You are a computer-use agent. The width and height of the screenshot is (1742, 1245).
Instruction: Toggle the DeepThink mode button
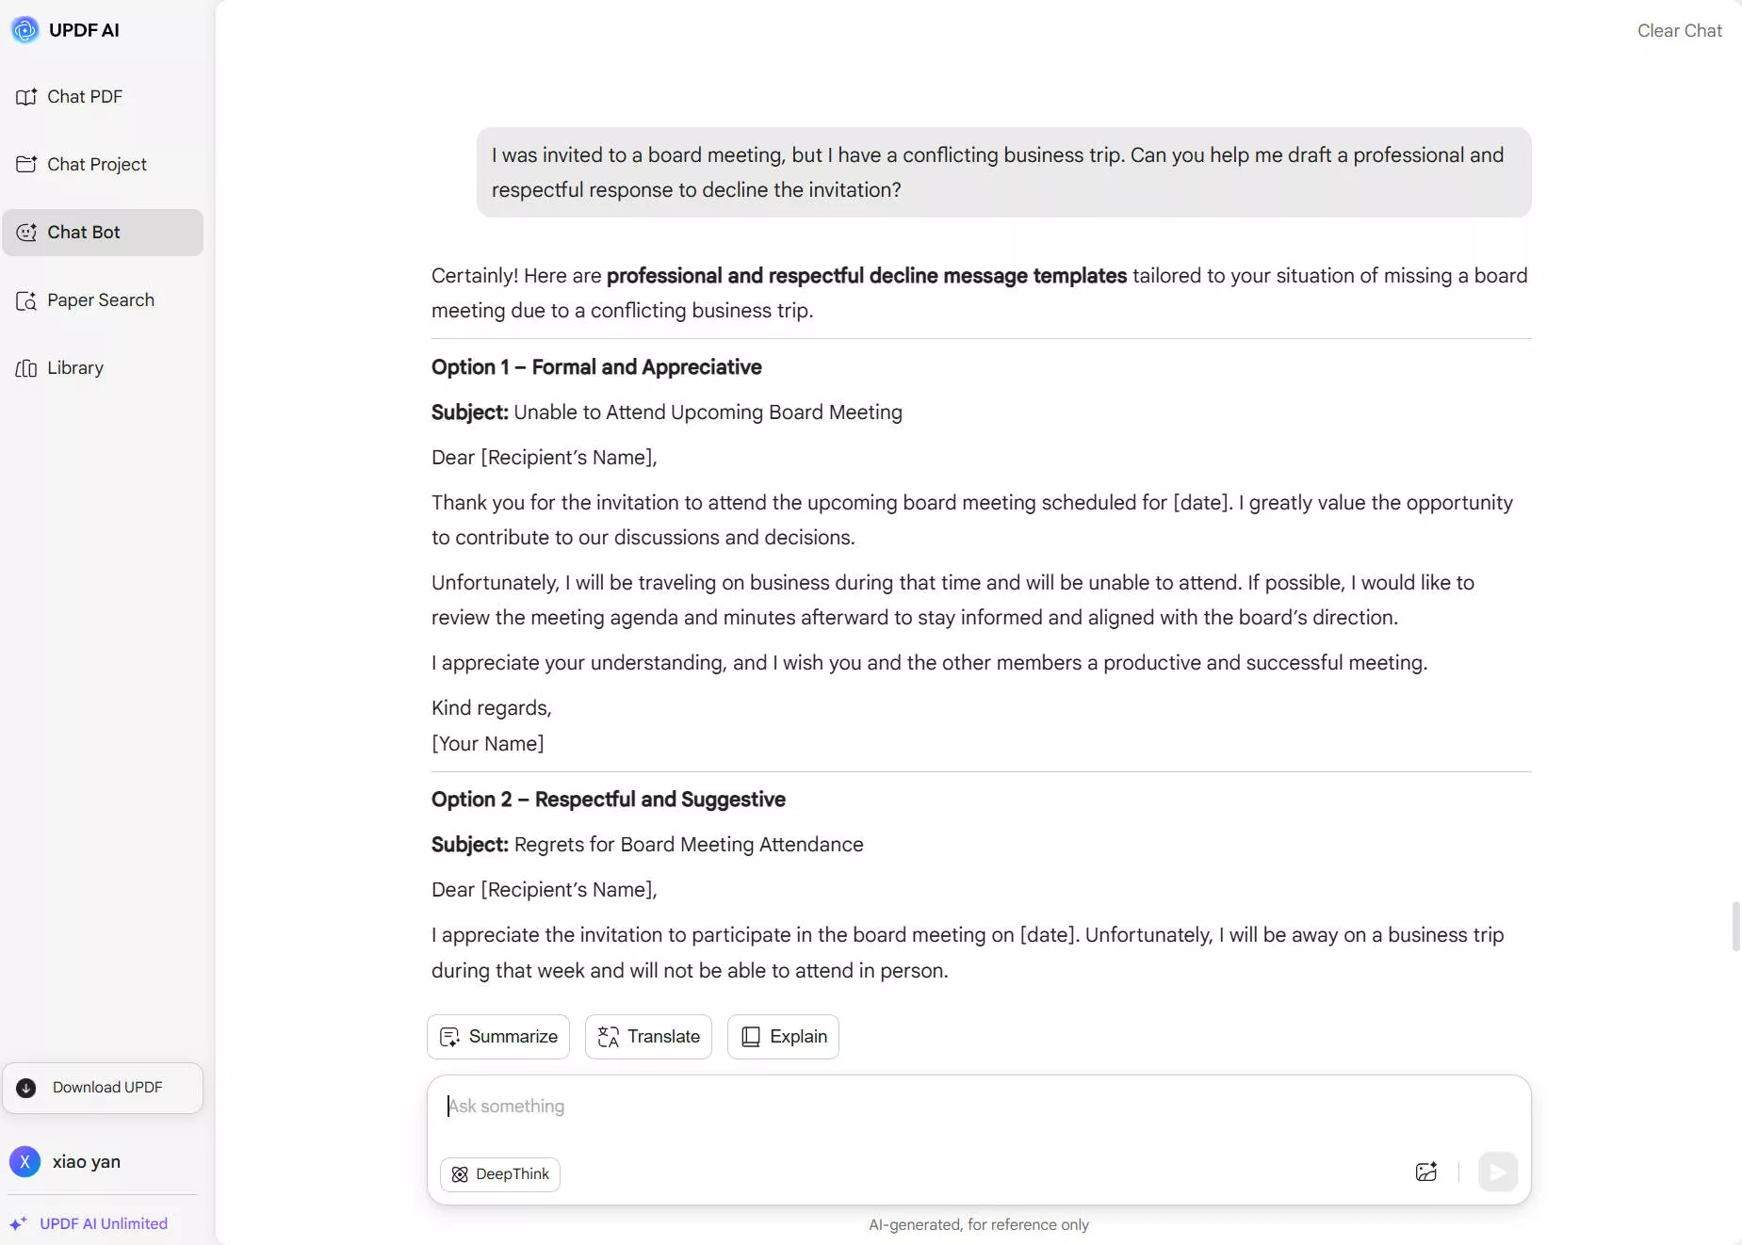pyautogui.click(x=500, y=1174)
